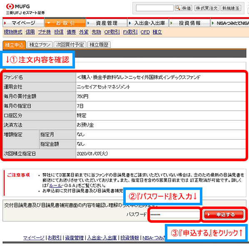The image size is (249, 246).
Task: Click the magnifier 株価 search button
Action: 183,8
